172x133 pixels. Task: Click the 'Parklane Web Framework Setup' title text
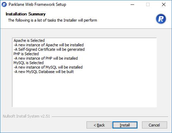(38, 4)
